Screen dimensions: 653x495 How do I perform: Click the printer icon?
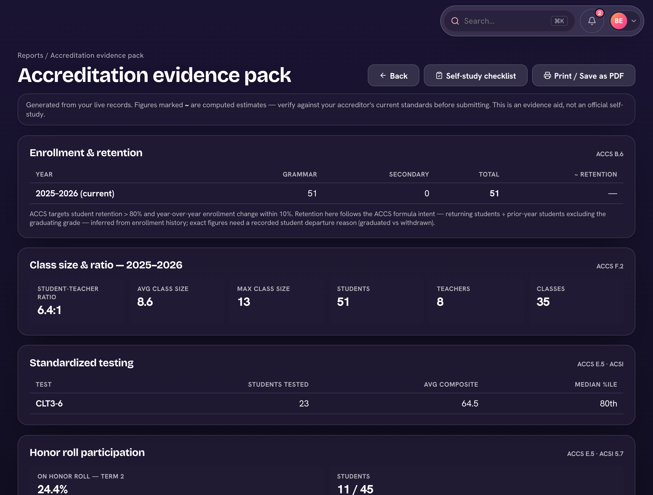coord(547,76)
